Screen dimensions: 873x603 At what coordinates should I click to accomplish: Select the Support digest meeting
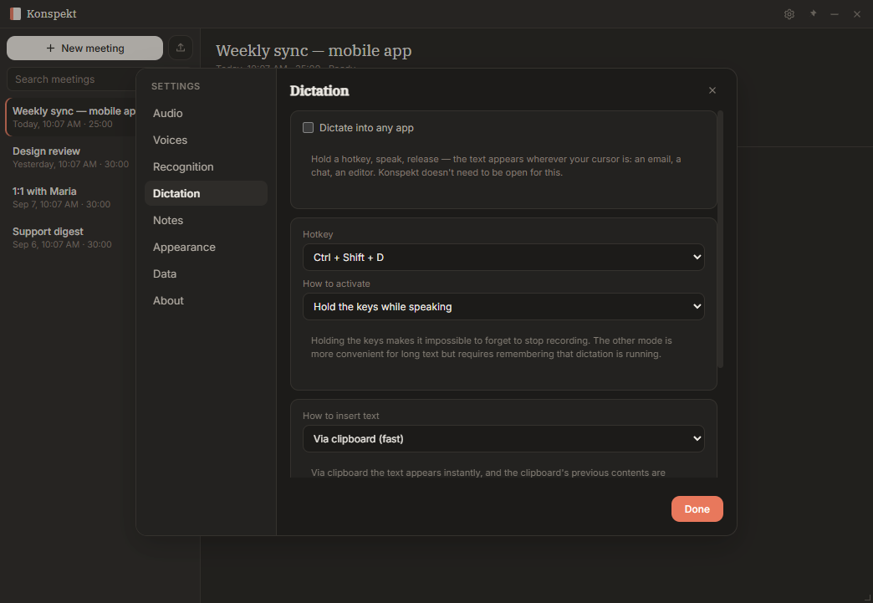[71, 238]
